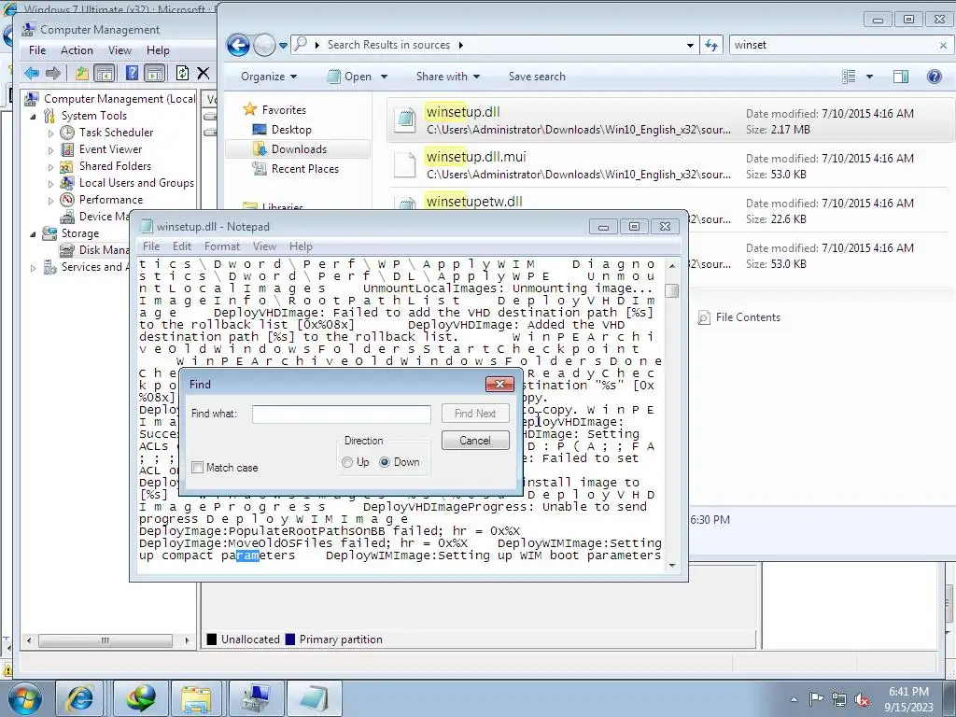
Task: Open the Notepad Help menu
Action: click(x=301, y=246)
